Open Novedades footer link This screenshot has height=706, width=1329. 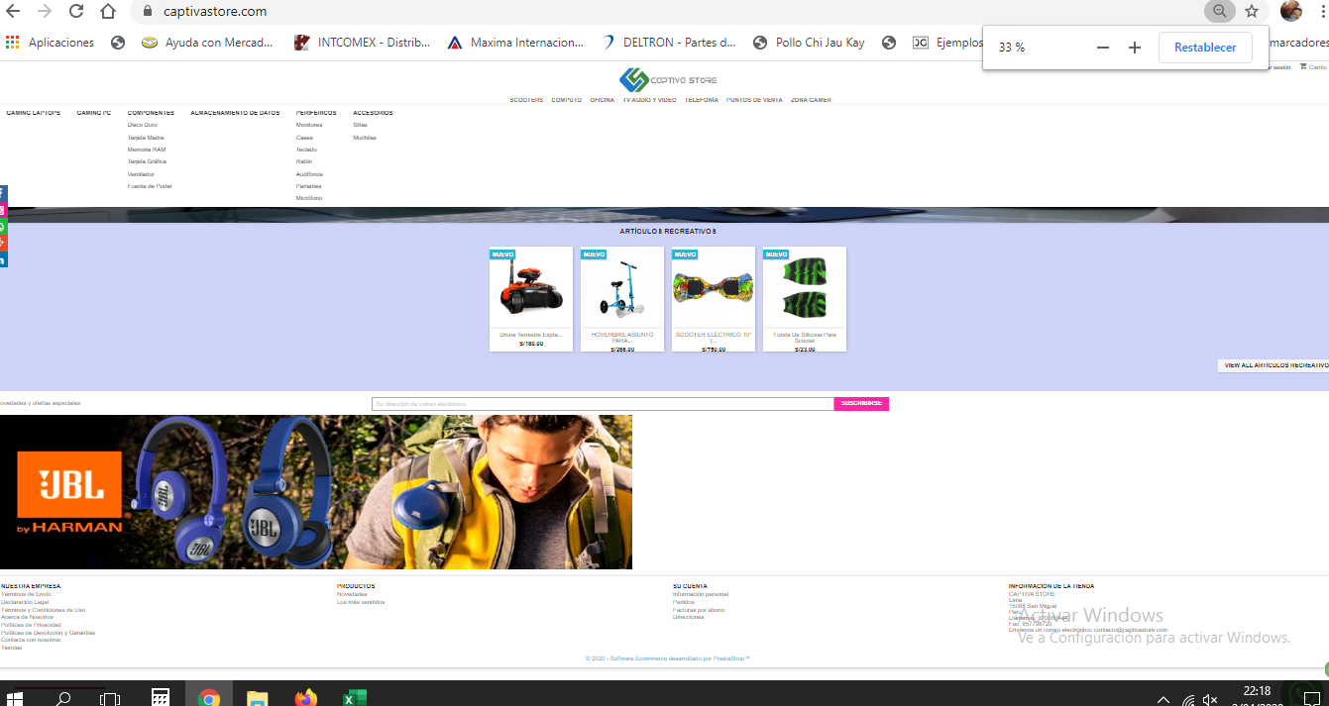(352, 594)
